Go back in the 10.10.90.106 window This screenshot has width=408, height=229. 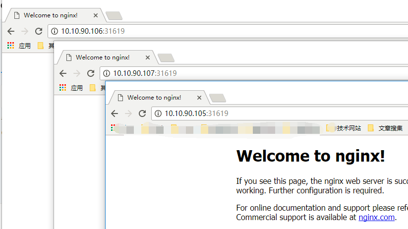[11, 31]
